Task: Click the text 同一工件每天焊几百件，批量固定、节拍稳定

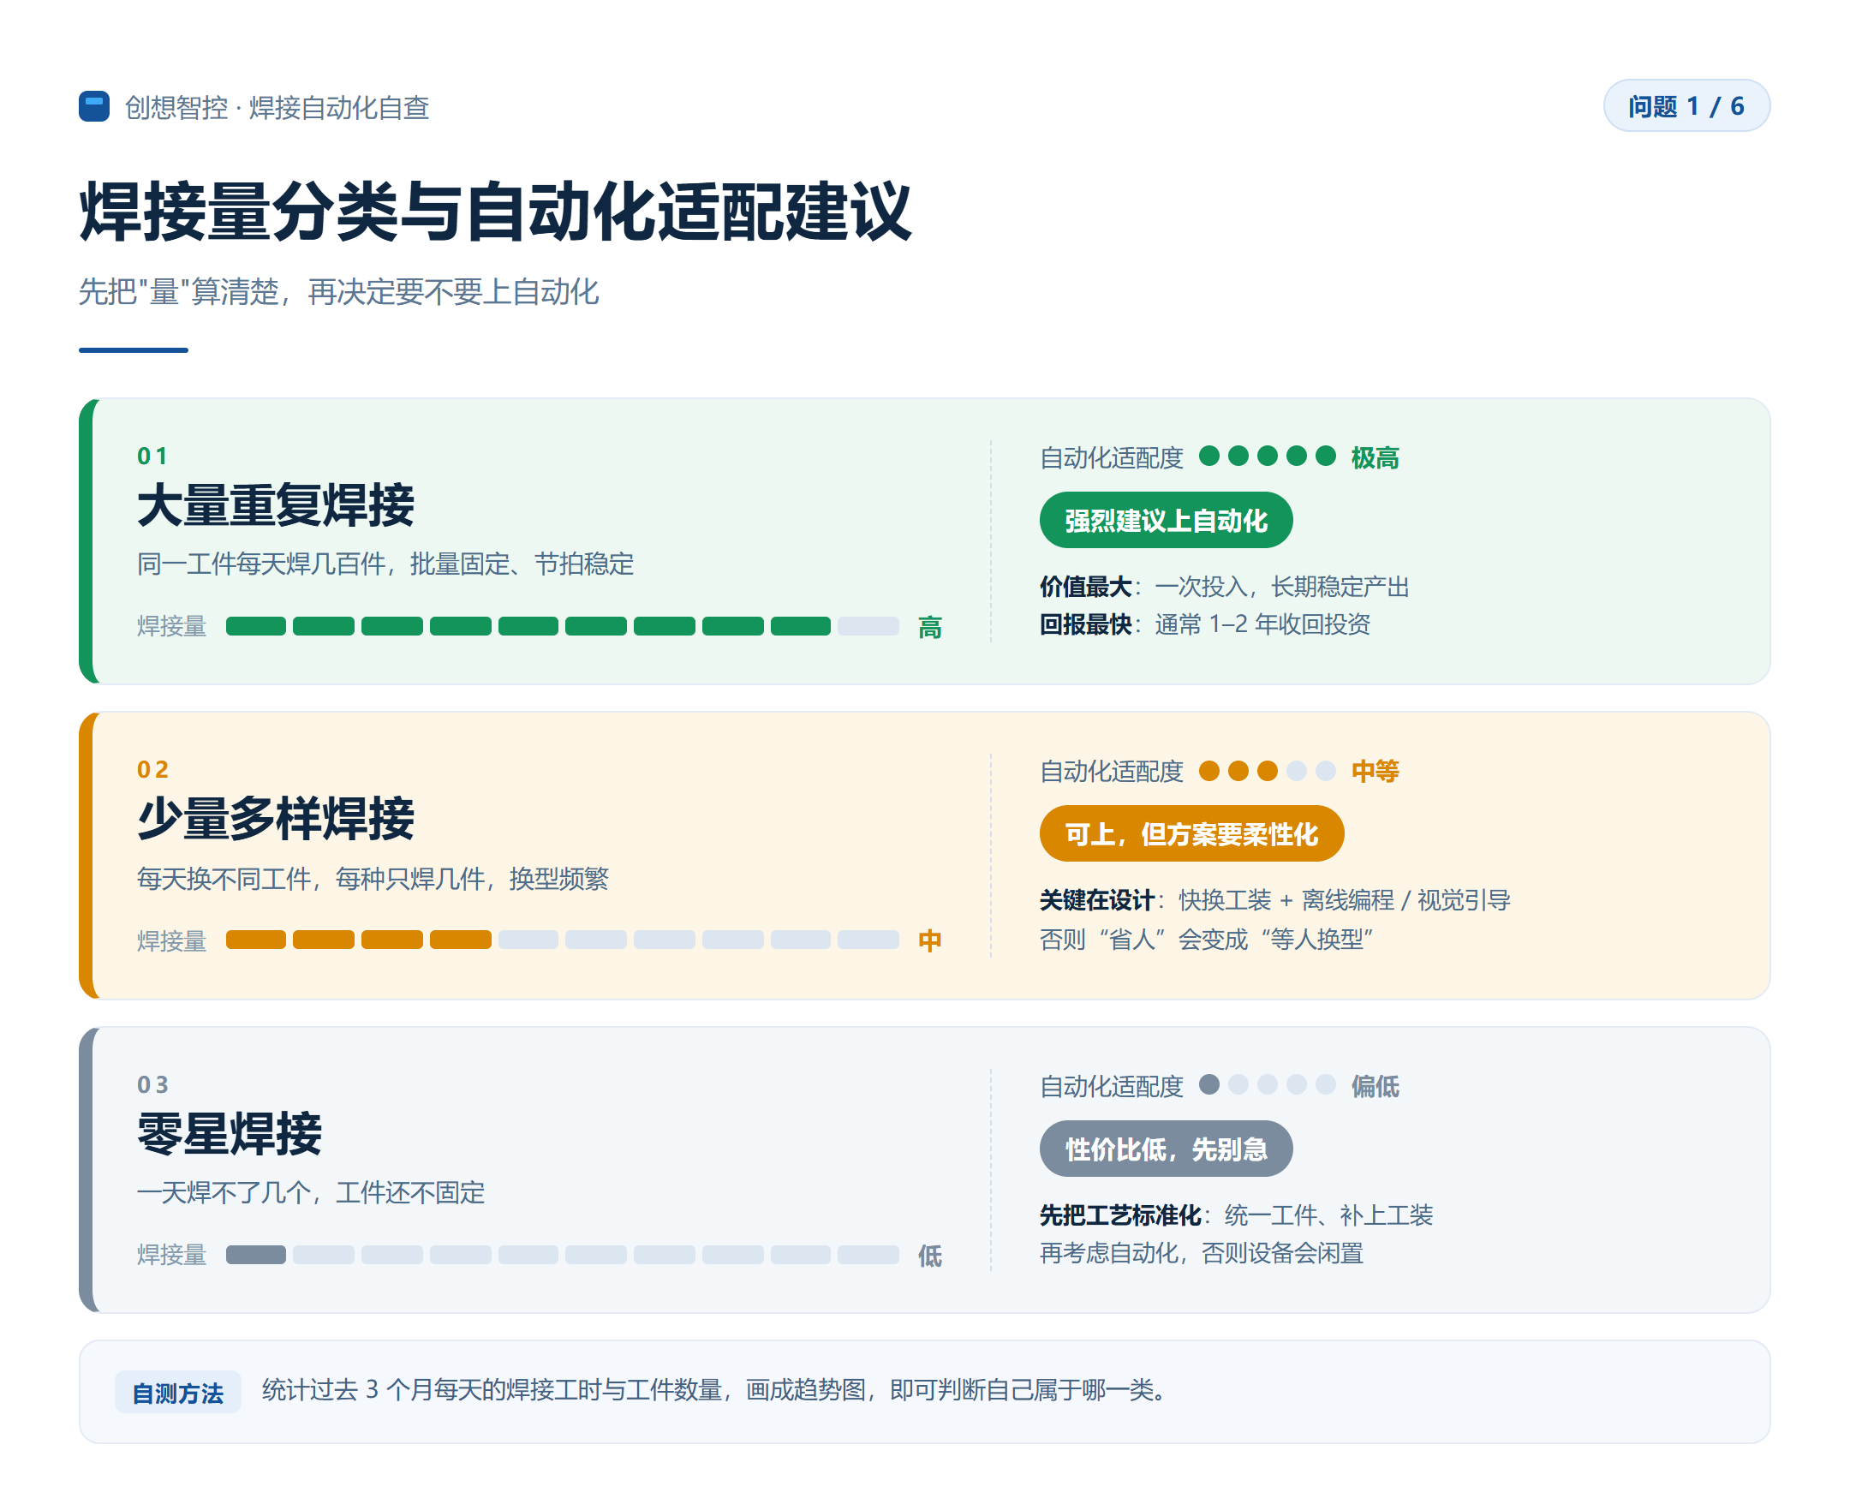Action: pyautogui.click(x=385, y=564)
